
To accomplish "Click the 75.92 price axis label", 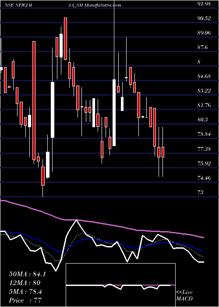I will (204, 163).
